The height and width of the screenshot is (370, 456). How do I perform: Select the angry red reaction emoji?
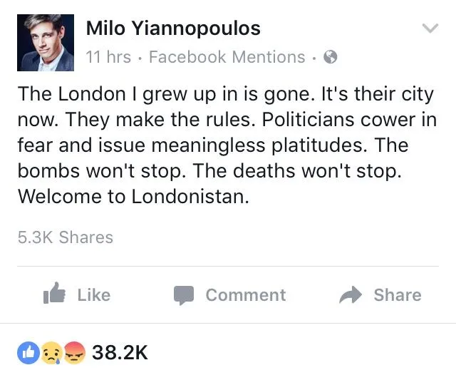(74, 351)
